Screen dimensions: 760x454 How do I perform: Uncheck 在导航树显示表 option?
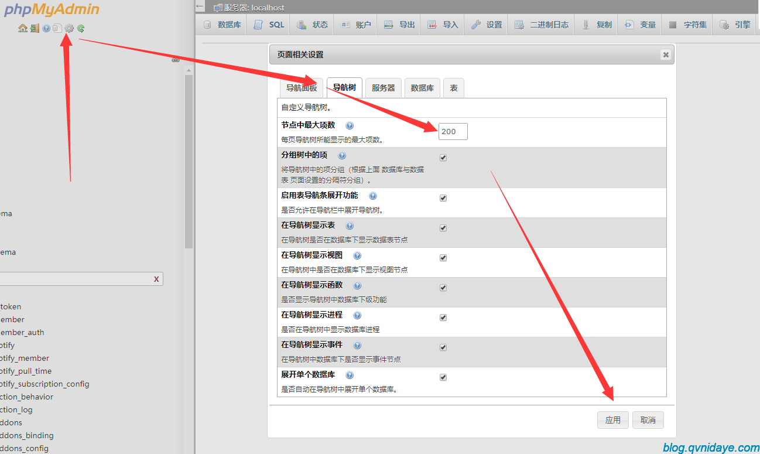[443, 228]
